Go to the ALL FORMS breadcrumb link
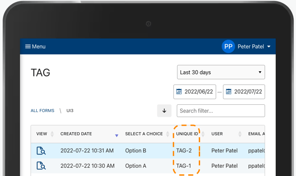This screenshot has height=176, width=296. click(43, 111)
